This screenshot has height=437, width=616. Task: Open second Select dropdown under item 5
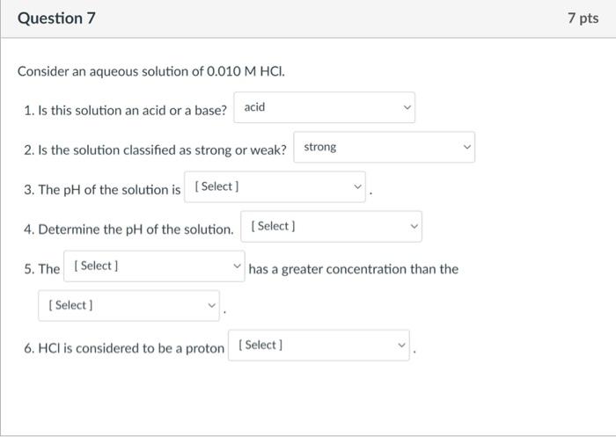click(x=129, y=306)
